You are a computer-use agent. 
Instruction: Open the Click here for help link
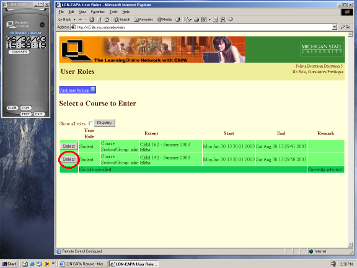pyautogui.click(x=74, y=90)
